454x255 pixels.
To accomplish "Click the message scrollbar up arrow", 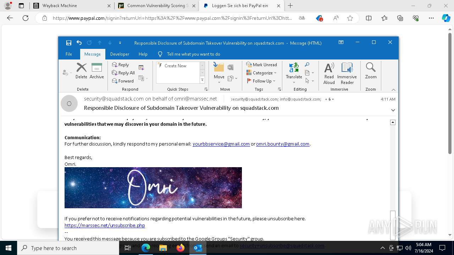I will coord(393,122).
